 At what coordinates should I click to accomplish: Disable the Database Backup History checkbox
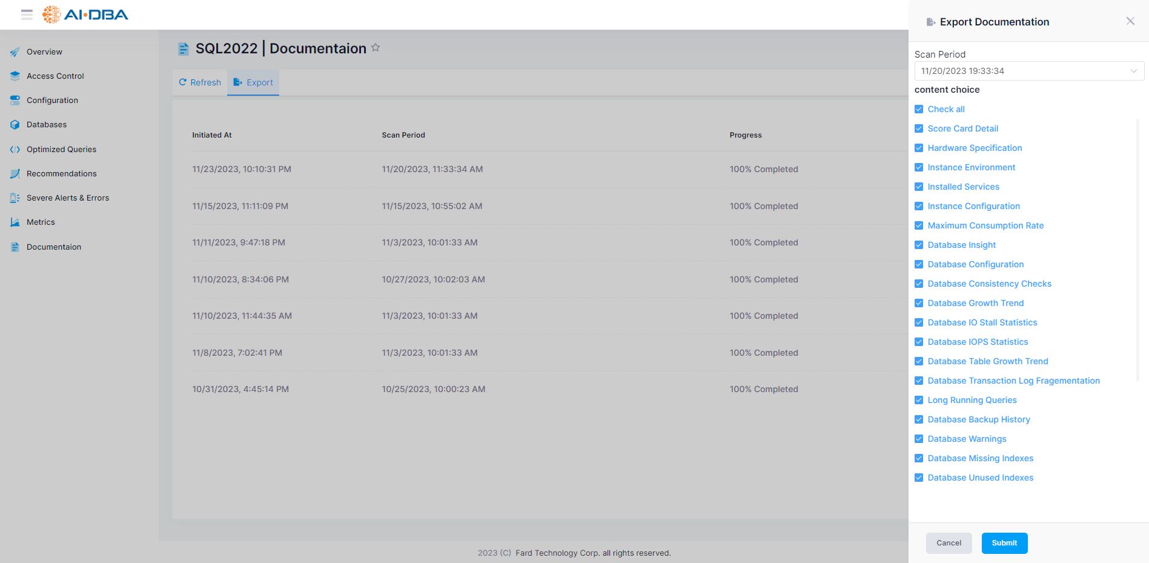coord(919,419)
